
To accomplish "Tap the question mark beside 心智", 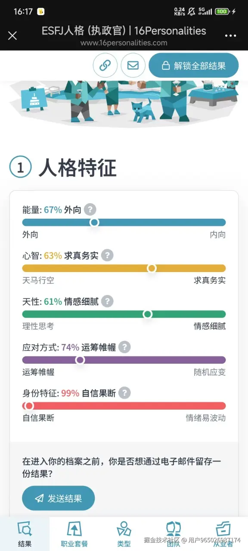I will [106, 255].
